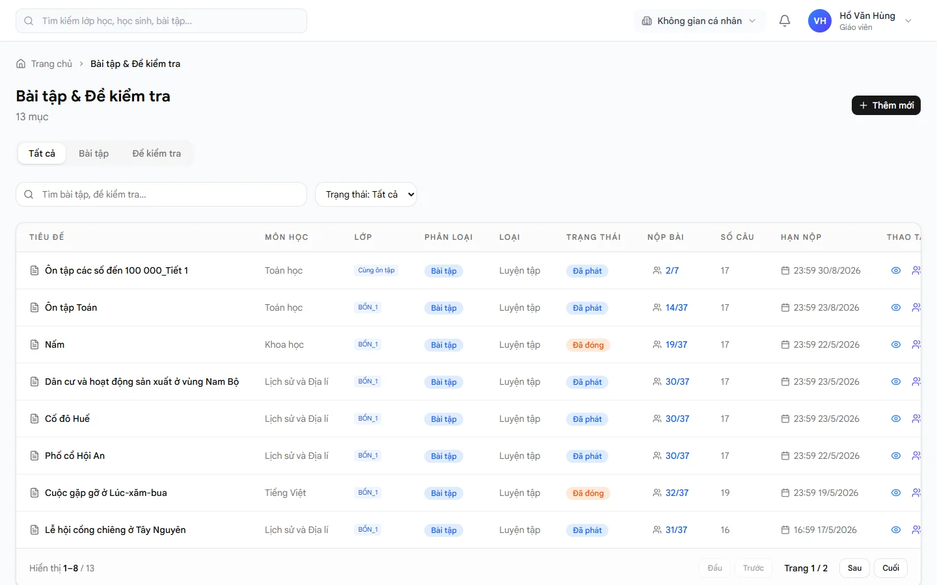
Task: Open the 32/37 submissions link
Action: [677, 493]
